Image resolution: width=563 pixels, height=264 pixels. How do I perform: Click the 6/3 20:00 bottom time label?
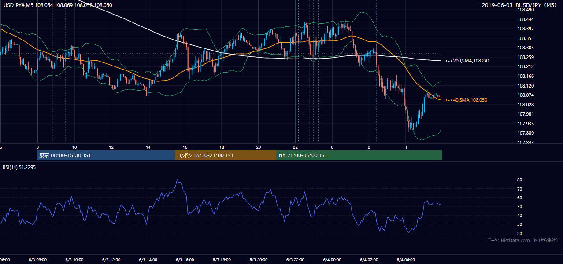coord(259,260)
